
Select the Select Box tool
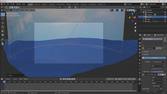point(3,15)
